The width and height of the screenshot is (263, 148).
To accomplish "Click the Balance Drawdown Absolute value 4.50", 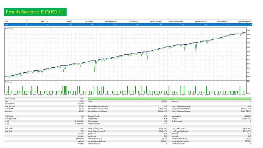I will pos(165,106).
